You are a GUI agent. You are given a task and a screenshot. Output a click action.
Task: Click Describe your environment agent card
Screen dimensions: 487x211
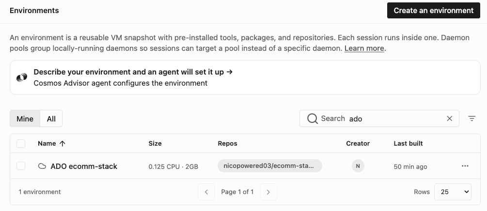coord(245,77)
